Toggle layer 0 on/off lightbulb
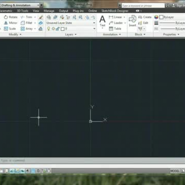 (x=48, y=29)
